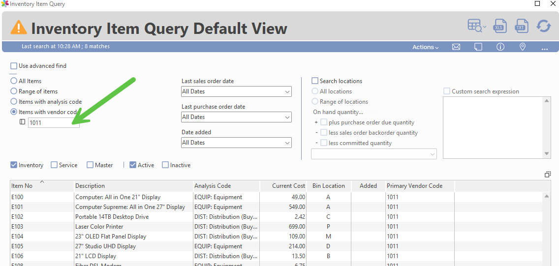Viewport: 559px width, 266px height.
Task: Select Laser Color Printer row
Action: pos(277,227)
